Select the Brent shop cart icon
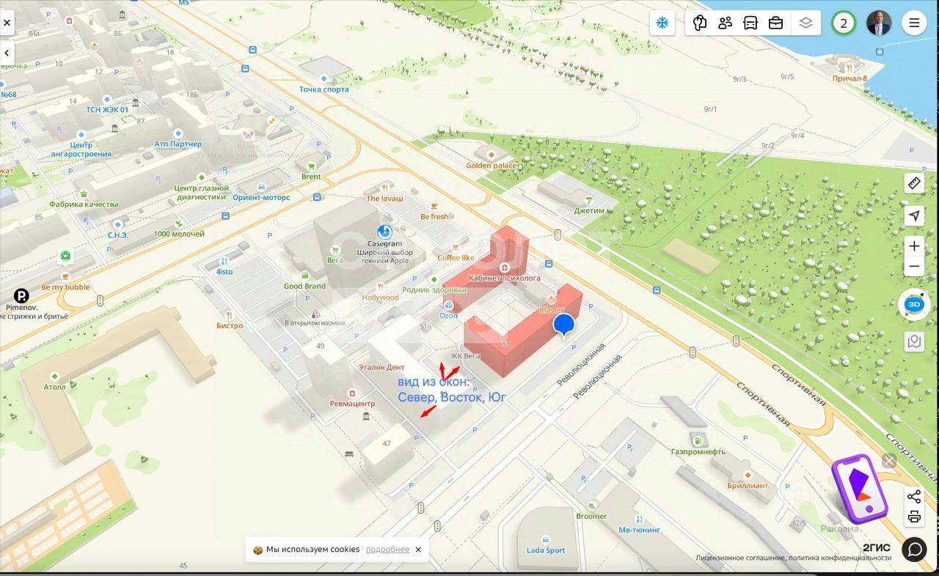Viewport: 939px width, 576px height. click(311, 166)
